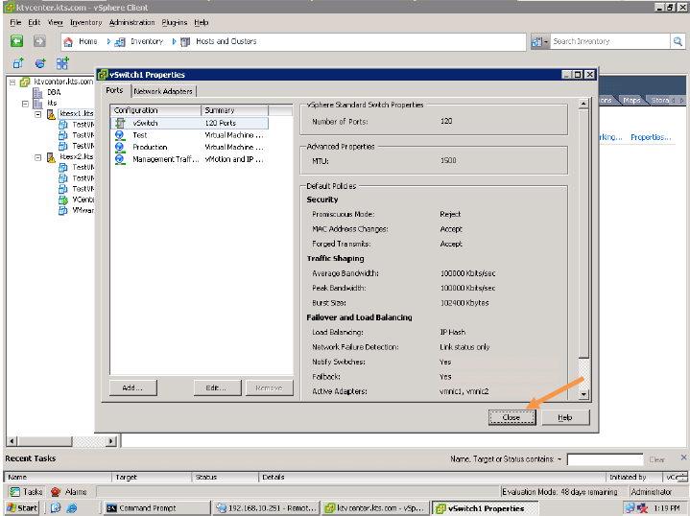Go to Home in the breadcrumb bar
This screenshot has width=690, height=516.
click(88, 41)
